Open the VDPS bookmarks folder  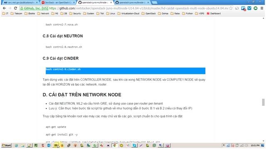pyautogui.click(x=199, y=13)
